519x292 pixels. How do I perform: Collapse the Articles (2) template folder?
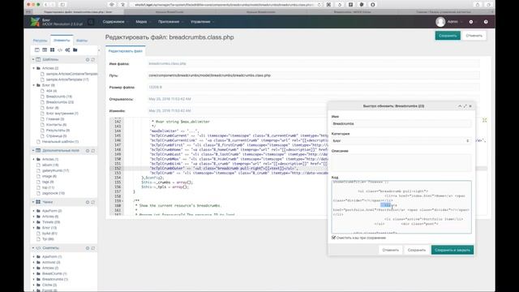(34, 68)
